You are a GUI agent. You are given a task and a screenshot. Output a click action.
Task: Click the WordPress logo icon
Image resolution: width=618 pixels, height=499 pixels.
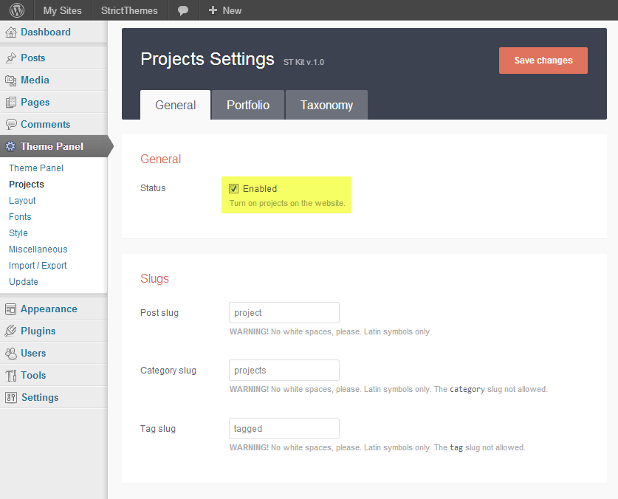click(x=17, y=10)
